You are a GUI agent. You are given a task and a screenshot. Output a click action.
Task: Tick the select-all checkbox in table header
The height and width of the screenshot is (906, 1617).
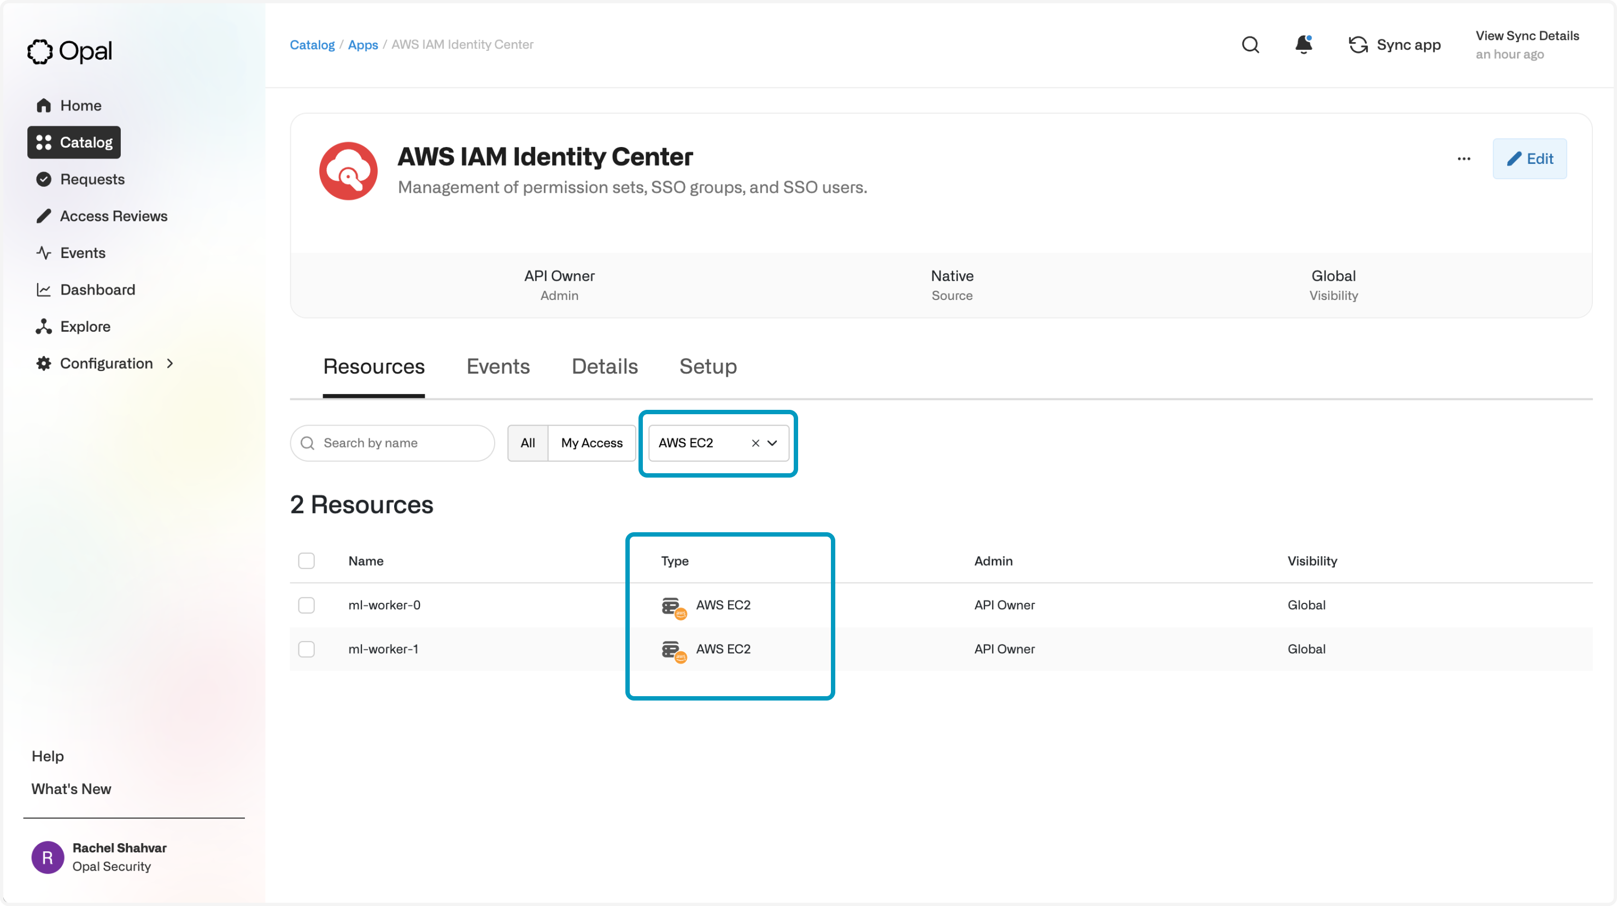[x=306, y=561]
